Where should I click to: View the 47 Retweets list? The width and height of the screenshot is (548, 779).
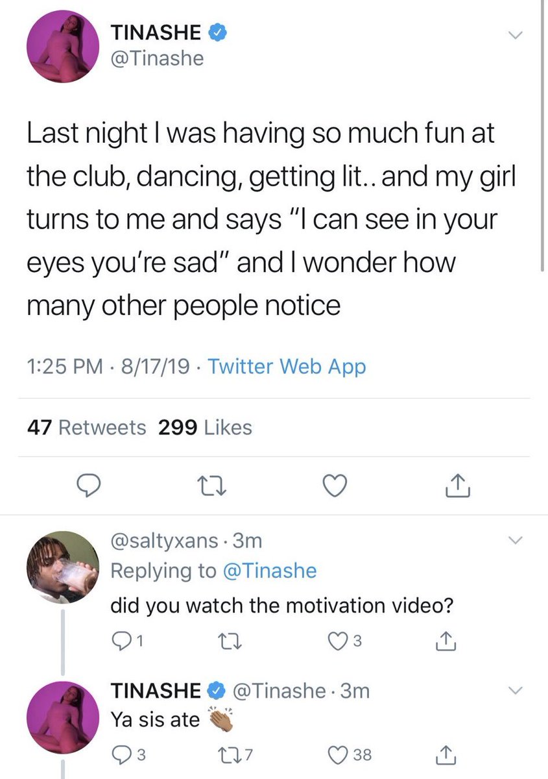(87, 427)
